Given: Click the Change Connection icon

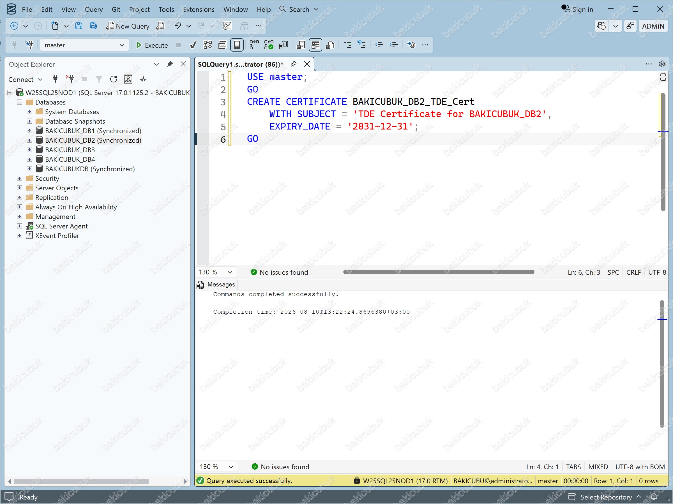Looking at the screenshot, I should (x=29, y=45).
